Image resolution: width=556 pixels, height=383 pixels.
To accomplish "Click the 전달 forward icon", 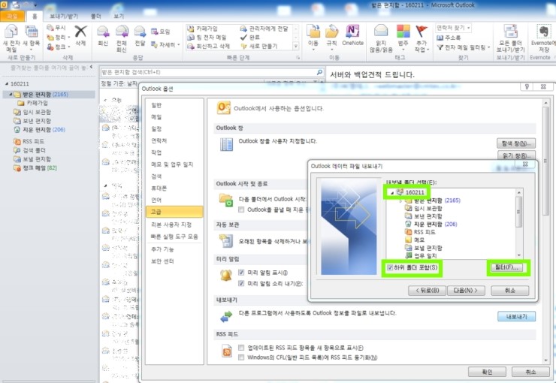I will [140, 32].
